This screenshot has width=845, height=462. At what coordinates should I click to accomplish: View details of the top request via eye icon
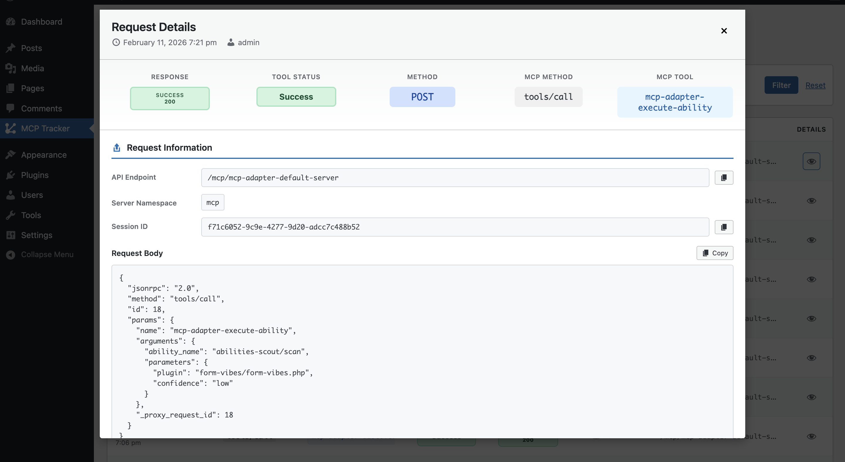812,161
